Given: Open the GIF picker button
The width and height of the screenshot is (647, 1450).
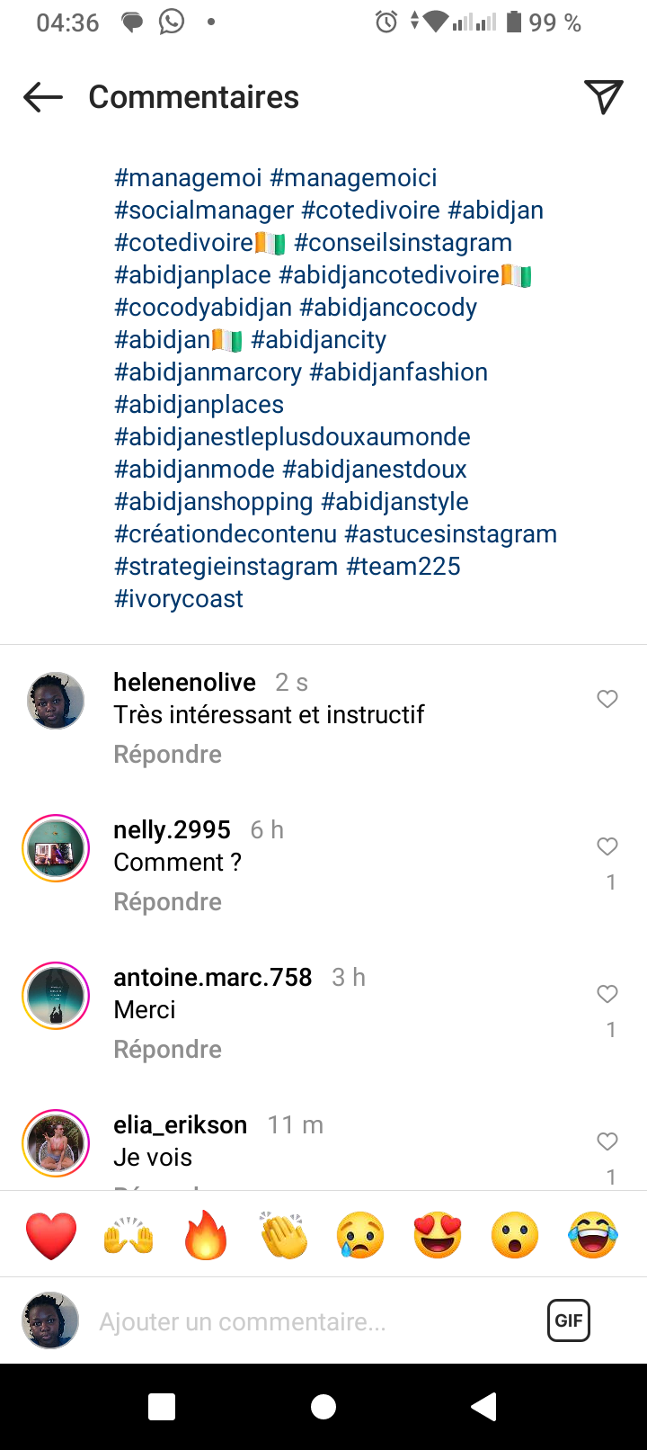Looking at the screenshot, I should (x=568, y=1320).
